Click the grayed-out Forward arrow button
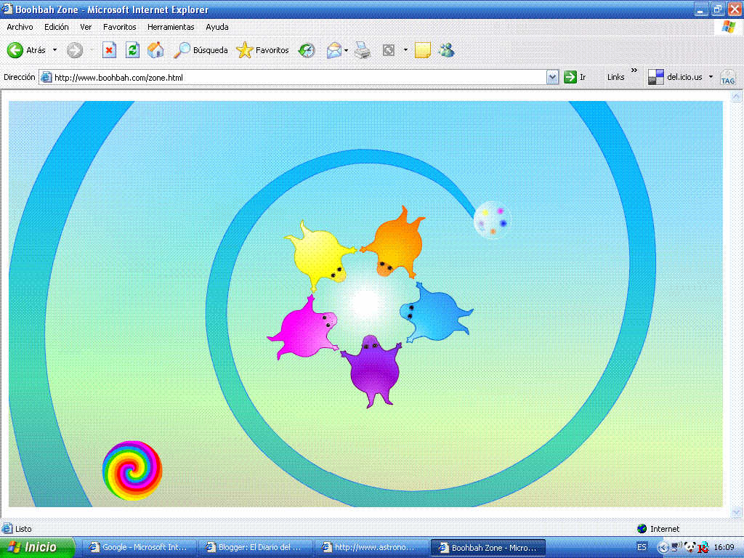This screenshot has width=744, height=558. point(75,50)
